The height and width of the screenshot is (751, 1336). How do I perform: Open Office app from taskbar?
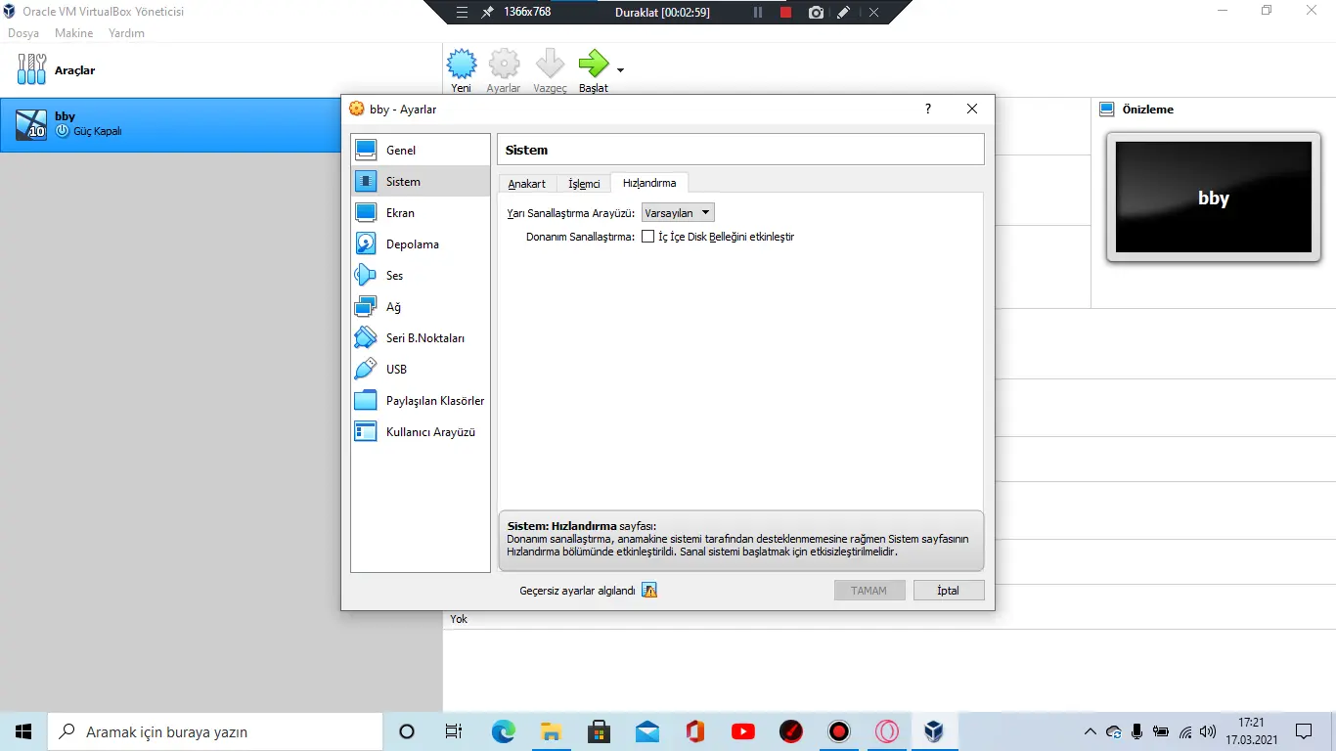pyautogui.click(x=694, y=731)
